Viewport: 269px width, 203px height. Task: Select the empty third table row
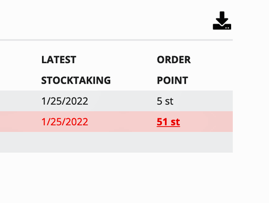click(x=116, y=142)
